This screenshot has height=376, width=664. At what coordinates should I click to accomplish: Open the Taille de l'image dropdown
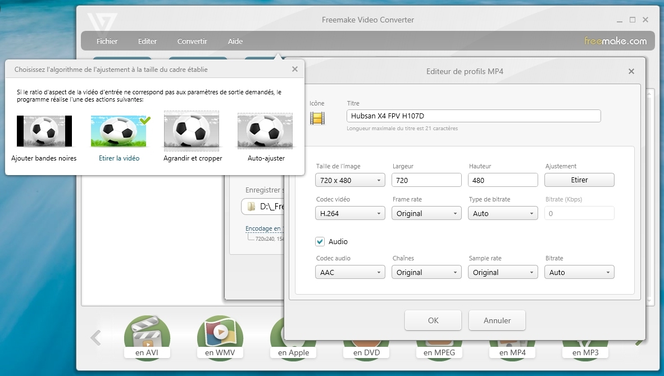(x=350, y=180)
